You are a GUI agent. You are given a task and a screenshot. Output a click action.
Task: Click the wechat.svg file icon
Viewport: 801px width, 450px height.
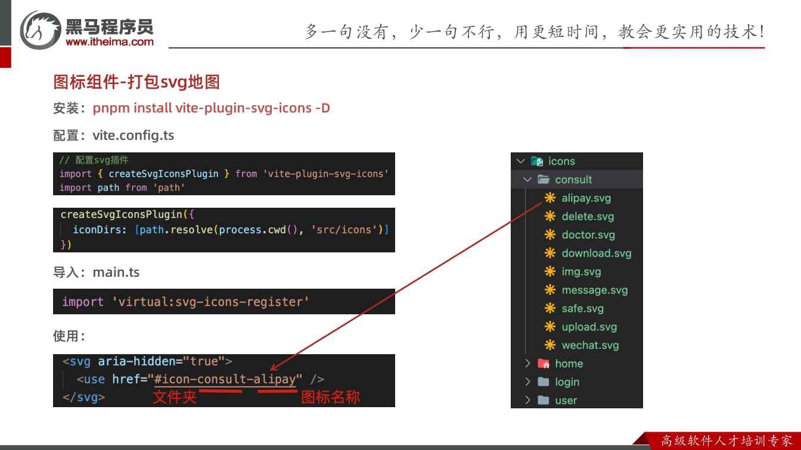[x=550, y=346]
